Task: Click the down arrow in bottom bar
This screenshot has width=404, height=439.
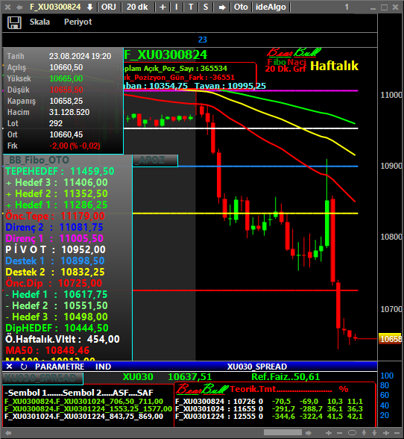Action: tap(374, 433)
